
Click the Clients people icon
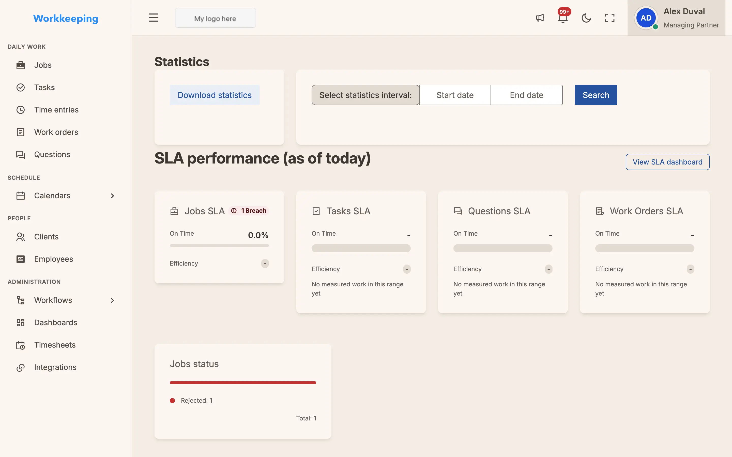pos(21,237)
